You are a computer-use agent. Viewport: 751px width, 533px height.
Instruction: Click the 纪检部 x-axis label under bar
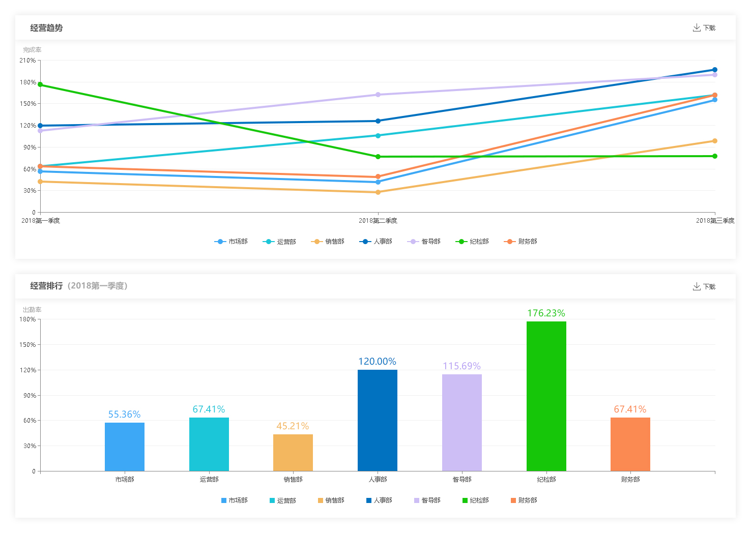[546, 480]
